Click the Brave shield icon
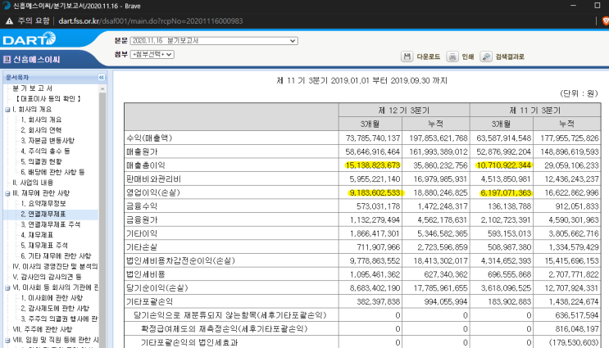This screenshot has width=609, height=348. coord(605,21)
